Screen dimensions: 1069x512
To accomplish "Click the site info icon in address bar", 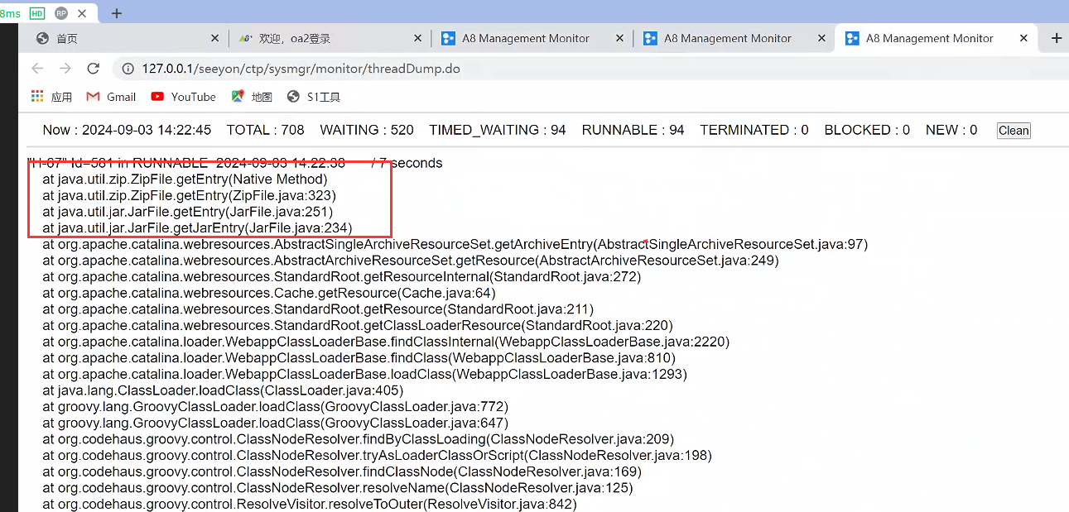I will 128,69.
